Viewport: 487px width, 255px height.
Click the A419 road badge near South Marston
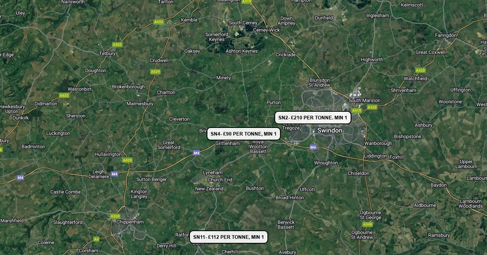tap(357, 110)
